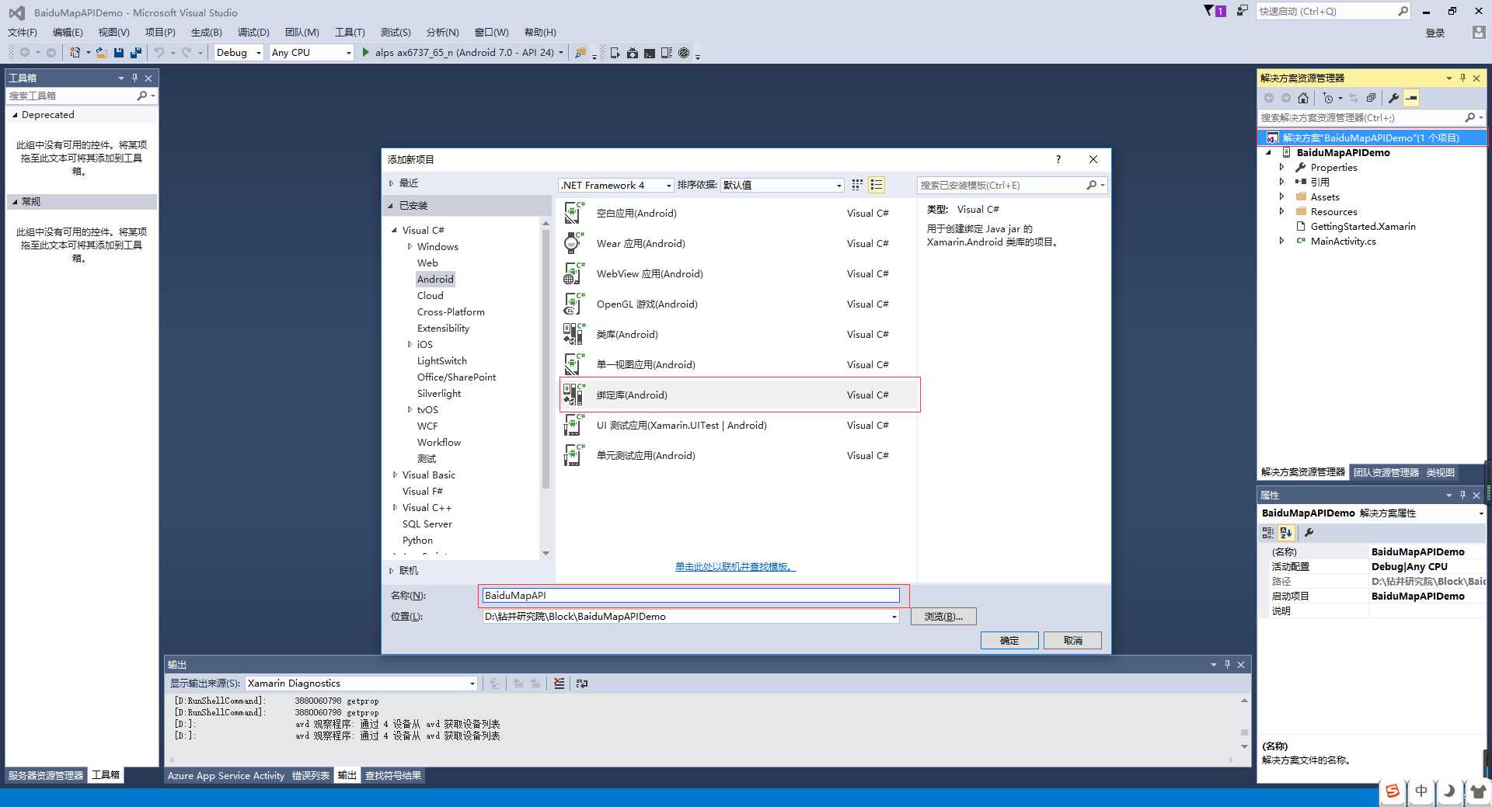
Task: Open the Debug configuration dropdown
Action: (x=239, y=53)
